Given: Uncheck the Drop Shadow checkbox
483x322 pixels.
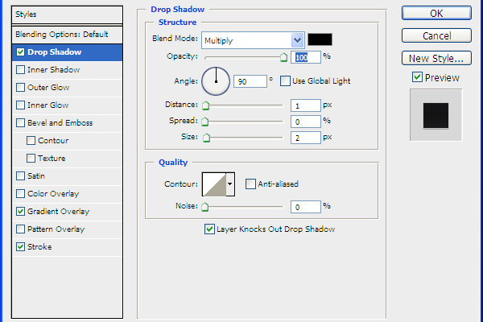Looking at the screenshot, I should 20,52.
